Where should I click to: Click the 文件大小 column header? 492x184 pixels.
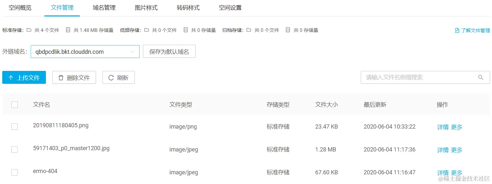click(x=326, y=105)
